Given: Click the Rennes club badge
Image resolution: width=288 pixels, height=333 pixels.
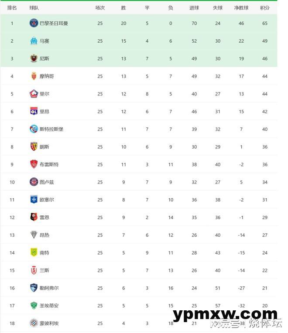Looking at the screenshot, I should click(34, 217).
